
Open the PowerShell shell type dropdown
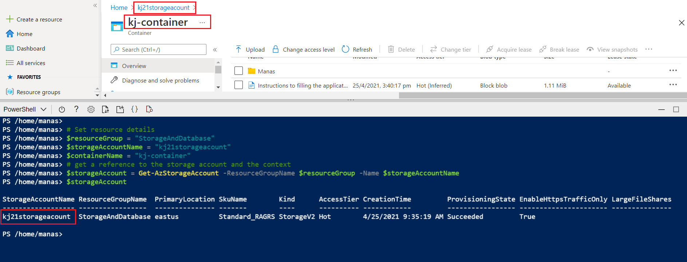[x=25, y=109]
